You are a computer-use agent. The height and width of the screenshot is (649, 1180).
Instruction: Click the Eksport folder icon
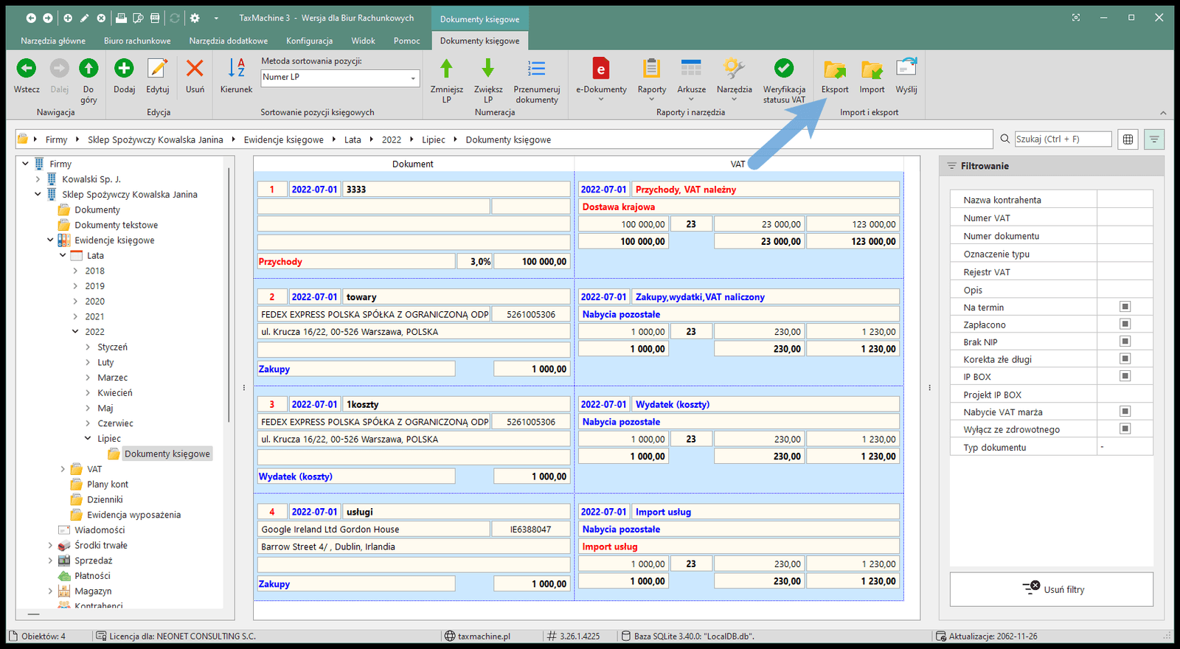(835, 70)
